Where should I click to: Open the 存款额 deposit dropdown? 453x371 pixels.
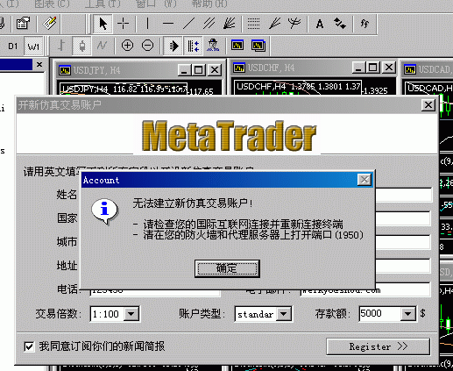pos(407,314)
